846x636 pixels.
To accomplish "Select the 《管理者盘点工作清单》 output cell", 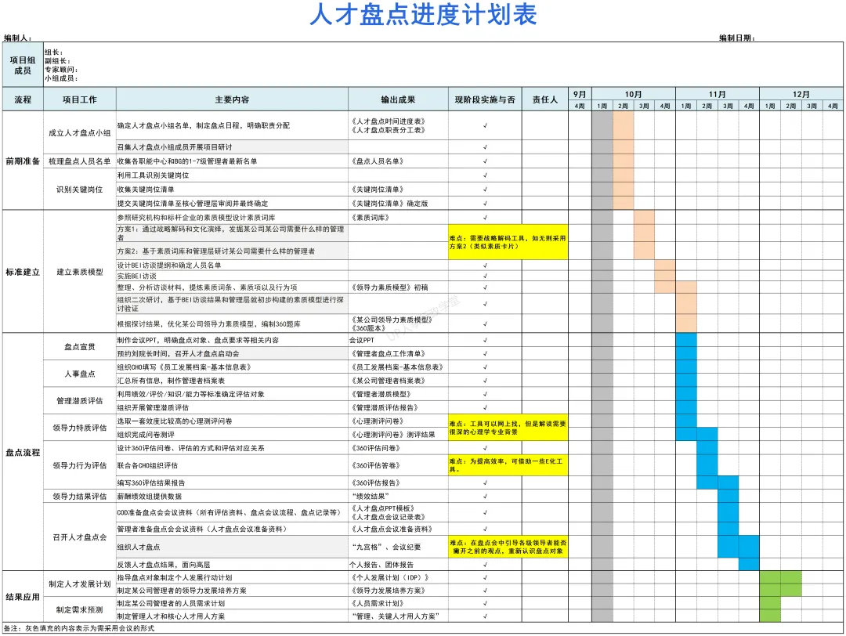I will click(398, 354).
